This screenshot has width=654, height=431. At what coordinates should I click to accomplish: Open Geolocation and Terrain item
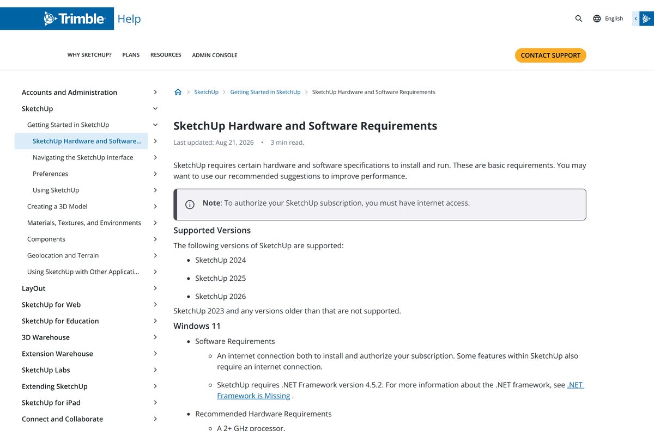(63, 255)
